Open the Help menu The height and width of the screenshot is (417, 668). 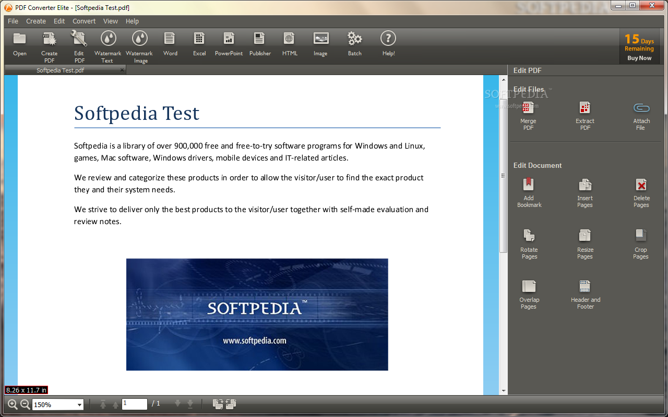(x=132, y=21)
